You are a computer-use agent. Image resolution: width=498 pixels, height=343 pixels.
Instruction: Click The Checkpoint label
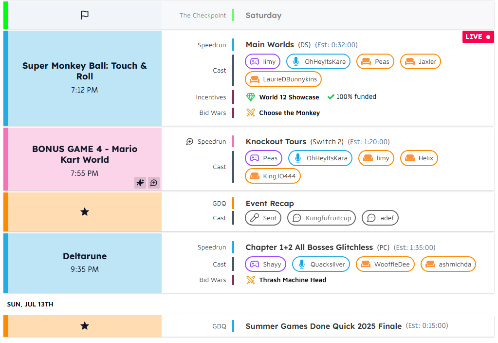coord(203,15)
